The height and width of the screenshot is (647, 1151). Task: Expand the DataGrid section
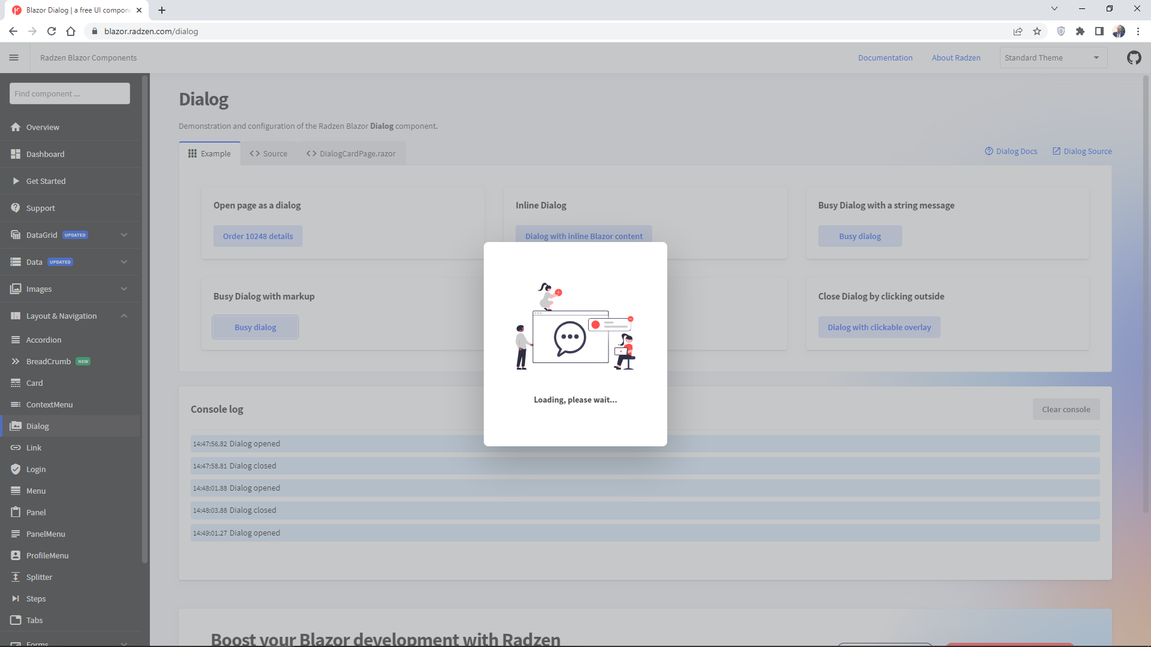(x=124, y=235)
